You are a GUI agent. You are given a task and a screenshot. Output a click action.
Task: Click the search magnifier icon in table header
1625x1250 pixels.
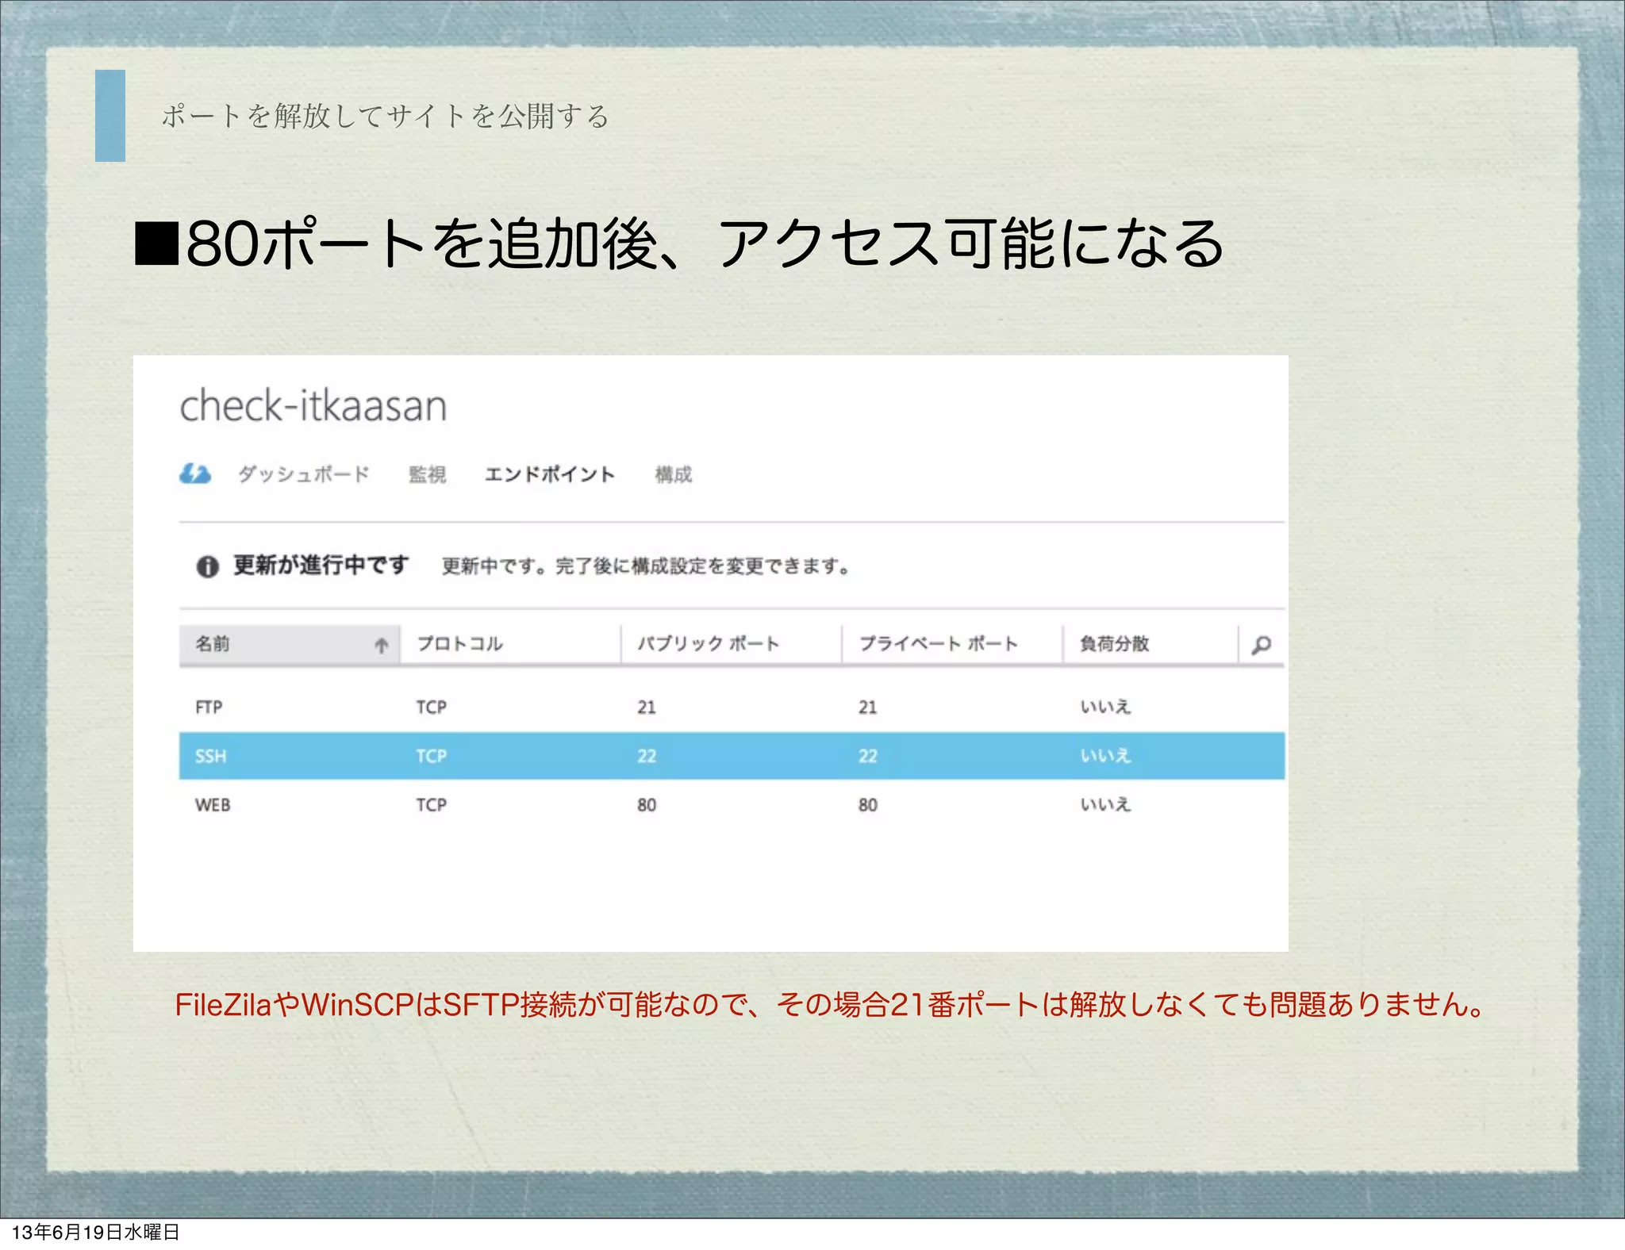click(1262, 644)
